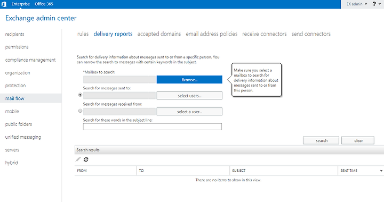The width and height of the screenshot is (384, 202).
Task: Select mail flow in the sidebar
Action: [x=30, y=98]
